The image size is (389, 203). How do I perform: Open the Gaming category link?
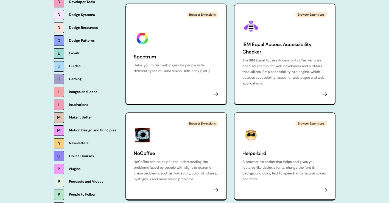[x=75, y=79]
